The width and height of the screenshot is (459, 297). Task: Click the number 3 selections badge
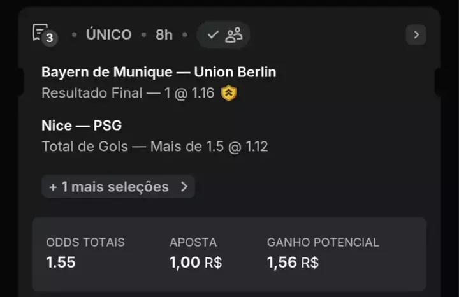click(x=50, y=38)
